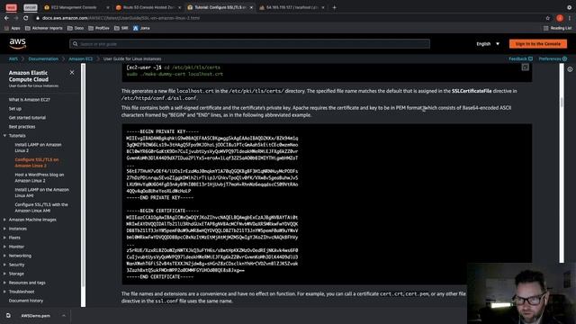Open the Jorra bookmark
The width and height of the screenshot is (576, 324).
[x=141, y=28]
